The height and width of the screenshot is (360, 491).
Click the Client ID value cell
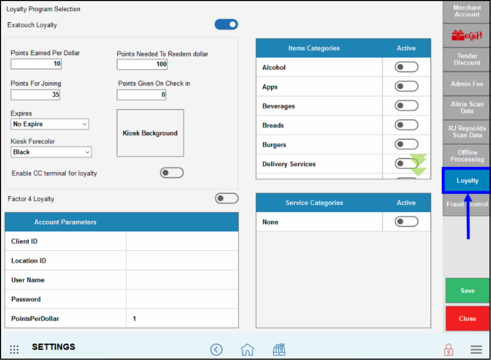[182, 241]
